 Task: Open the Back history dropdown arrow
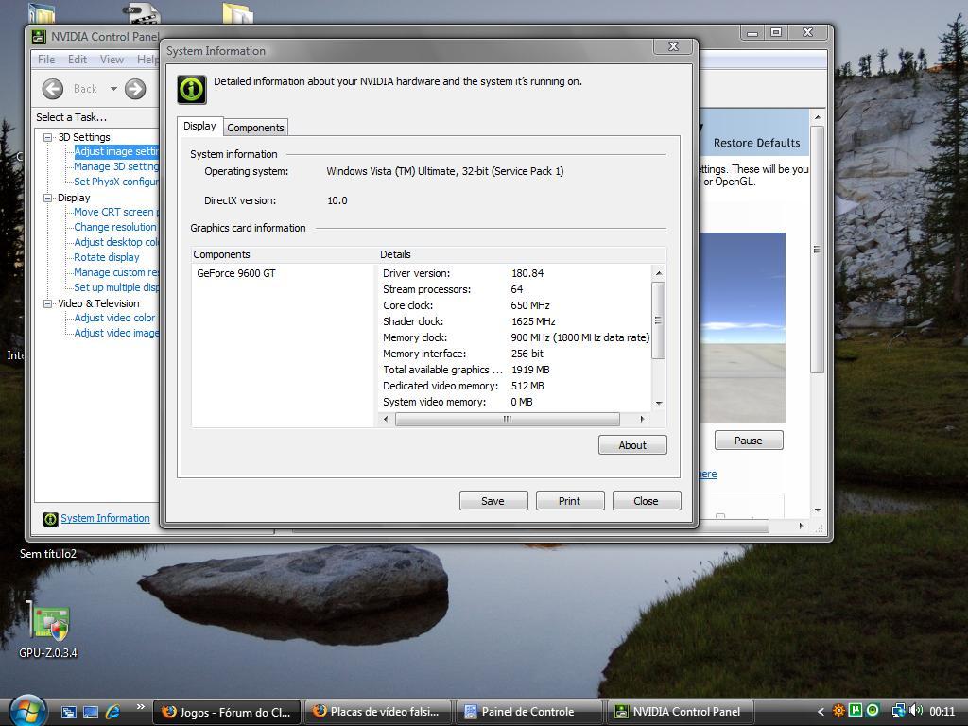coord(113,89)
